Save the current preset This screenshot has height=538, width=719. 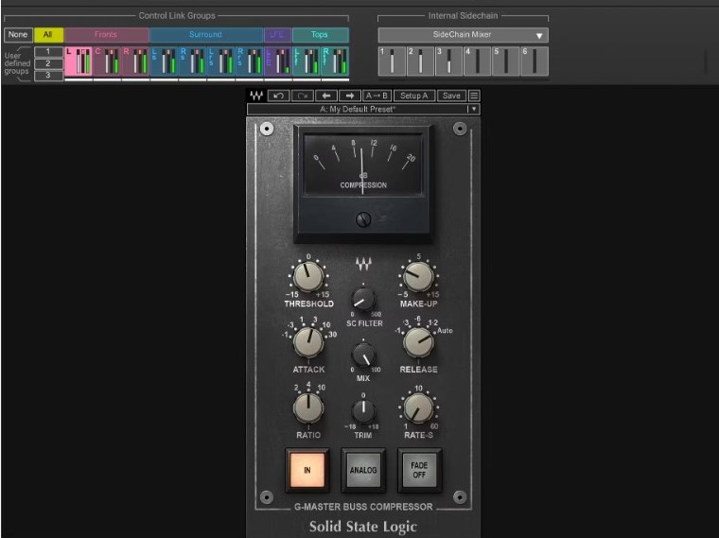point(451,95)
